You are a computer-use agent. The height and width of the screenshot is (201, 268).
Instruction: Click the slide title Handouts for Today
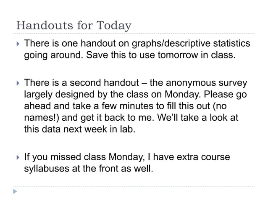74,26
